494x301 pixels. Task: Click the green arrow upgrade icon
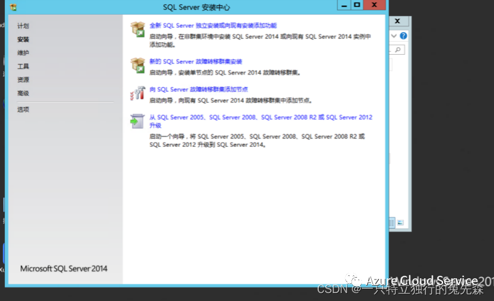pyautogui.click(x=137, y=121)
